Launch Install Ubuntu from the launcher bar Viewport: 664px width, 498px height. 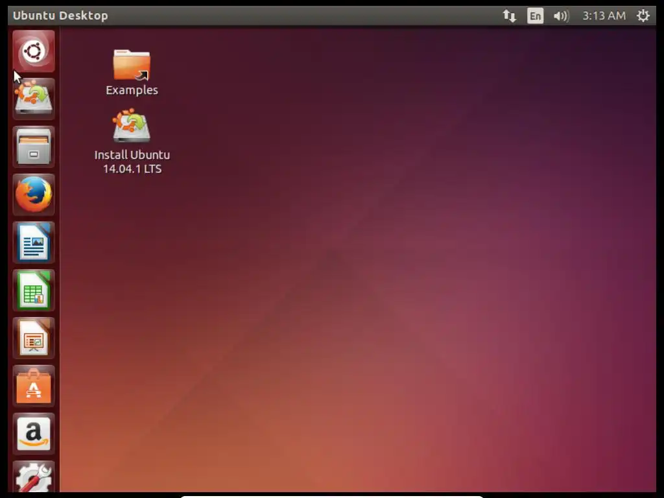(x=34, y=99)
